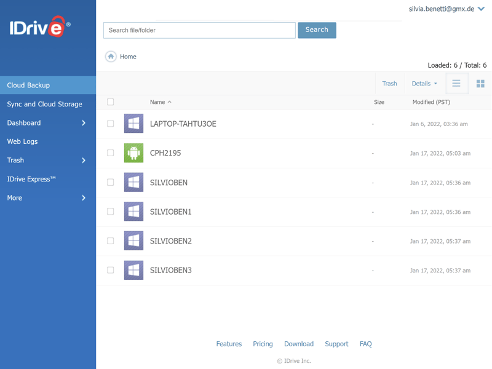Expand the Dashboard sidebar submenu
Screen dimensions: 492x369
pyautogui.click(x=84, y=123)
